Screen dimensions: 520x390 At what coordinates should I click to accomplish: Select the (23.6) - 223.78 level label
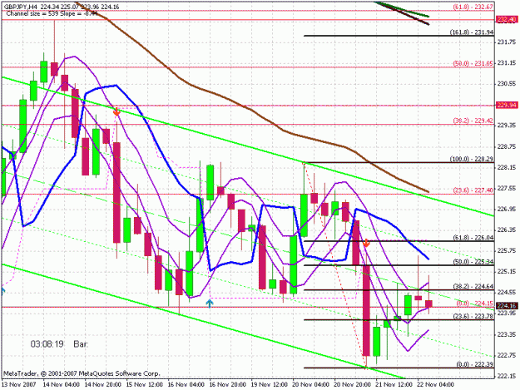[x=473, y=317]
